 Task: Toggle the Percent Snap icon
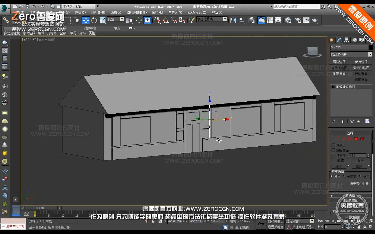coord(174,20)
